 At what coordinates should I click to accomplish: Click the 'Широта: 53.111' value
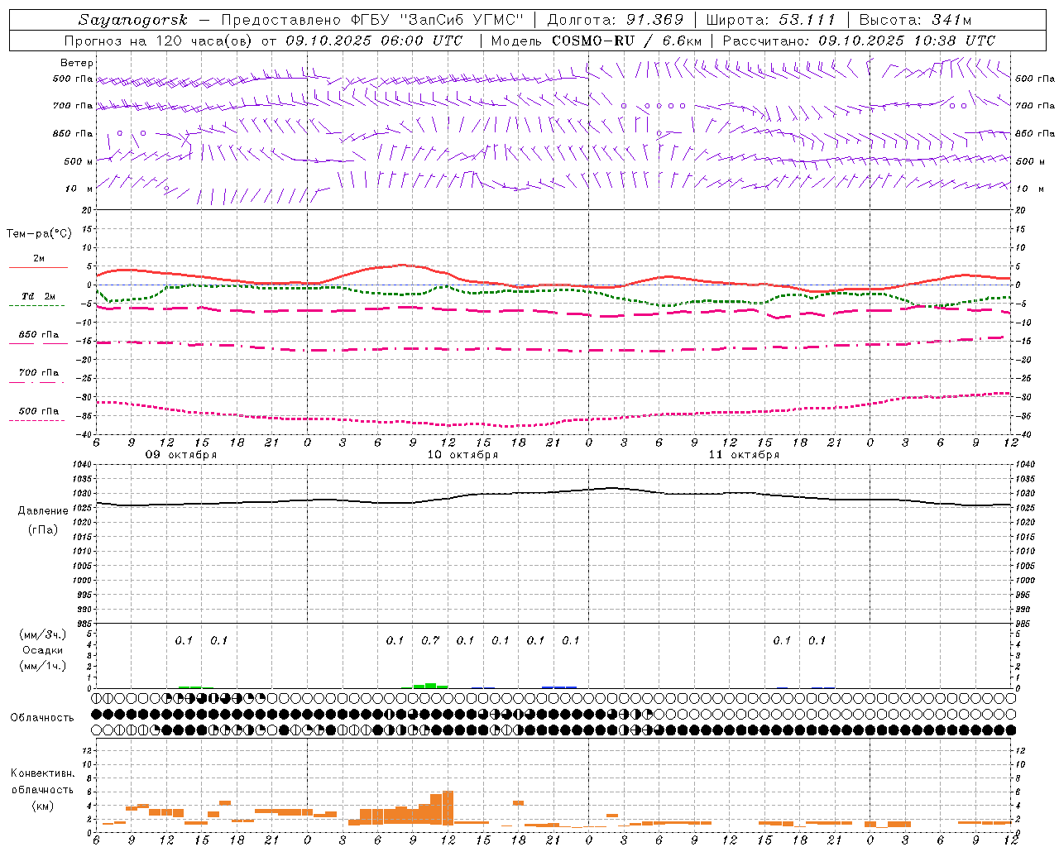770,20
